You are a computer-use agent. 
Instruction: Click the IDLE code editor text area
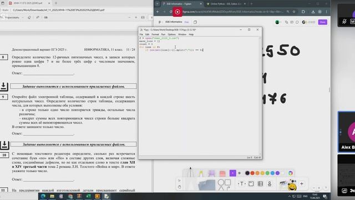click(199, 96)
